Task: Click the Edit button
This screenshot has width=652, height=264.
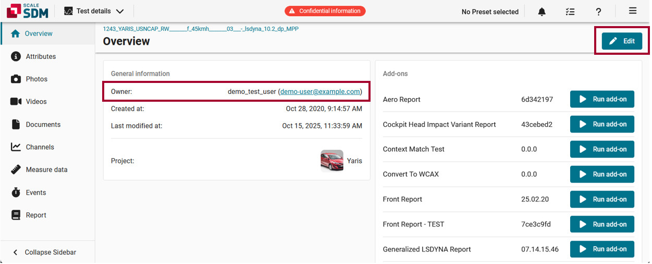Action: point(622,41)
